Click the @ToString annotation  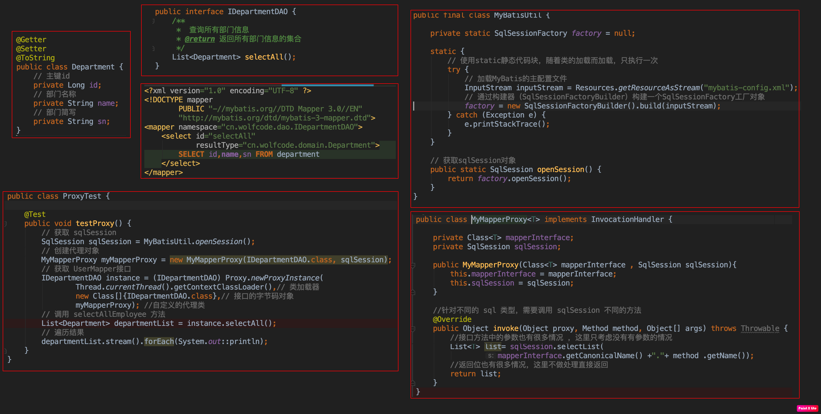(35, 58)
